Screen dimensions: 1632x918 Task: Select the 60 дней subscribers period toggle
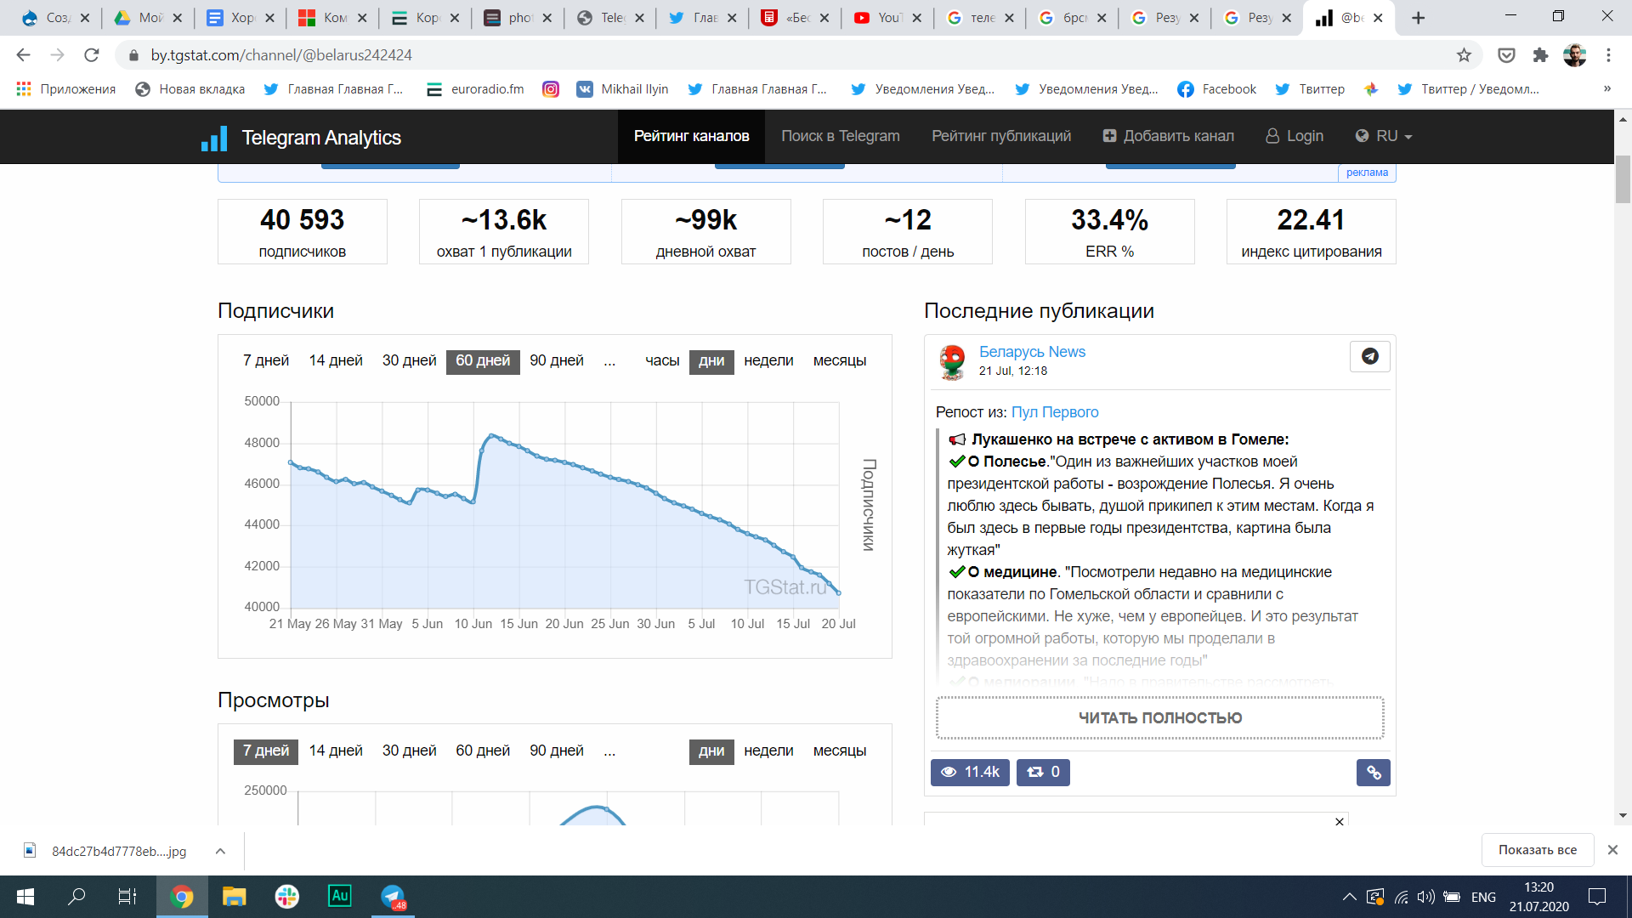[483, 360]
